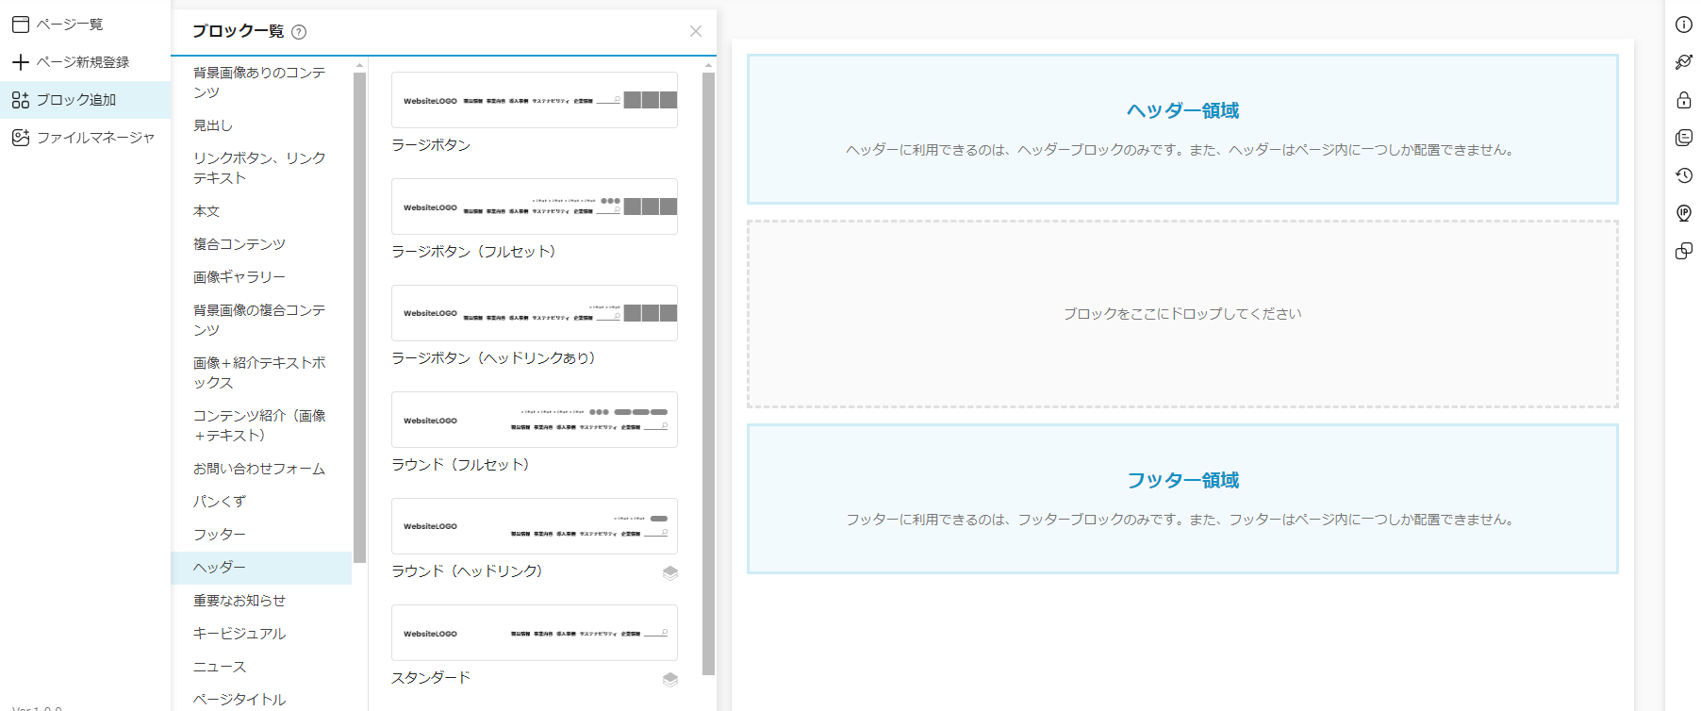
Task: Select the ラージボタン header block thumbnail
Action: point(535,100)
